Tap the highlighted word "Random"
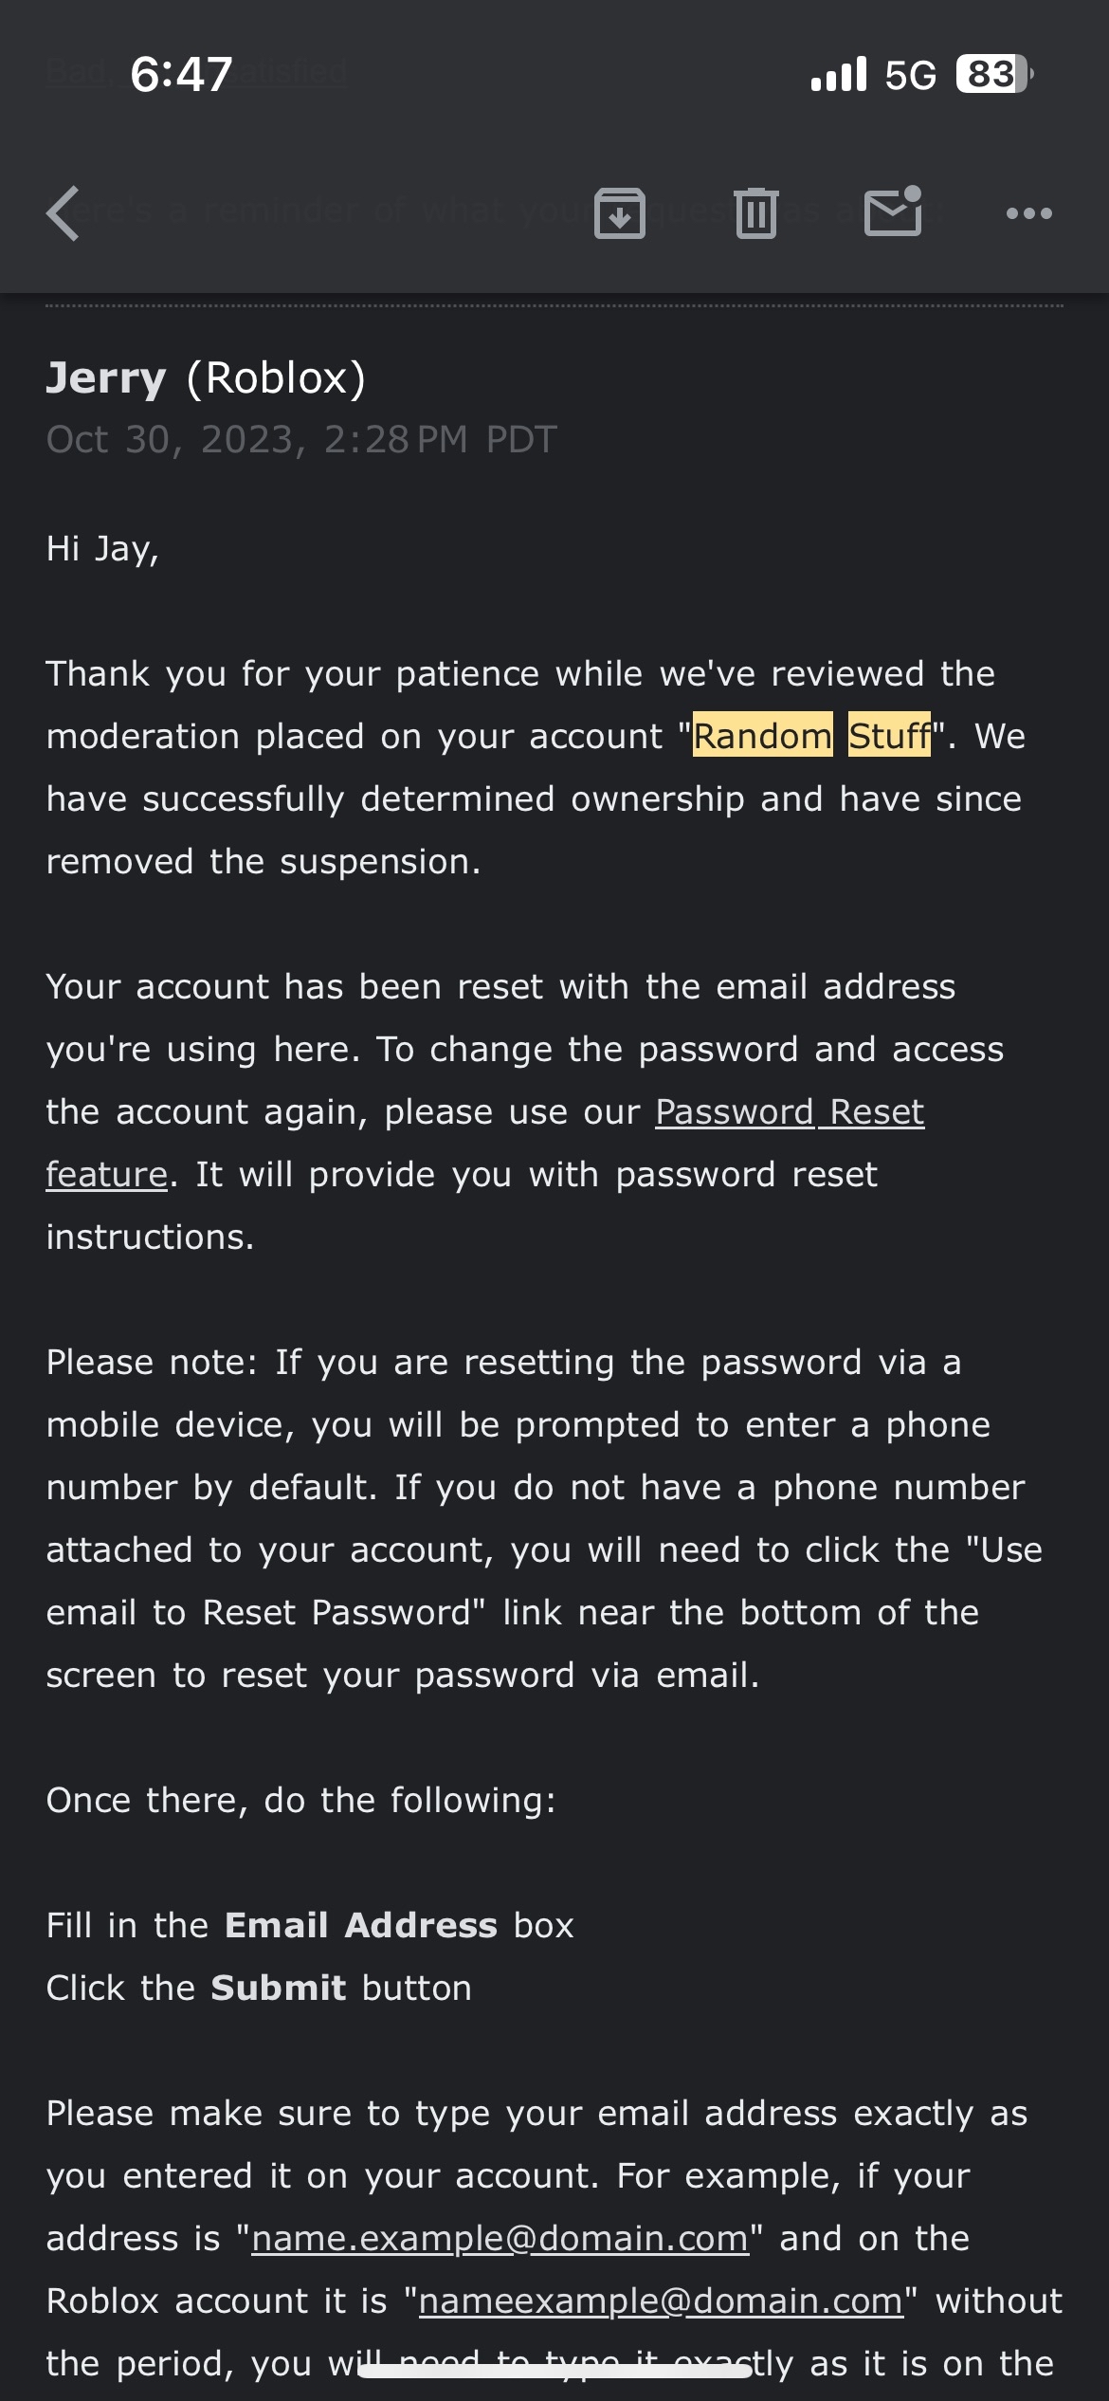Image resolution: width=1109 pixels, height=2401 pixels. tap(763, 736)
